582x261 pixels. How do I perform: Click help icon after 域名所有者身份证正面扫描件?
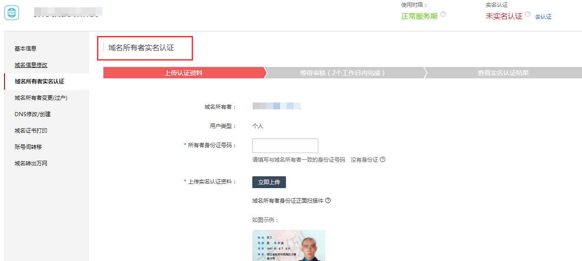tap(328, 200)
